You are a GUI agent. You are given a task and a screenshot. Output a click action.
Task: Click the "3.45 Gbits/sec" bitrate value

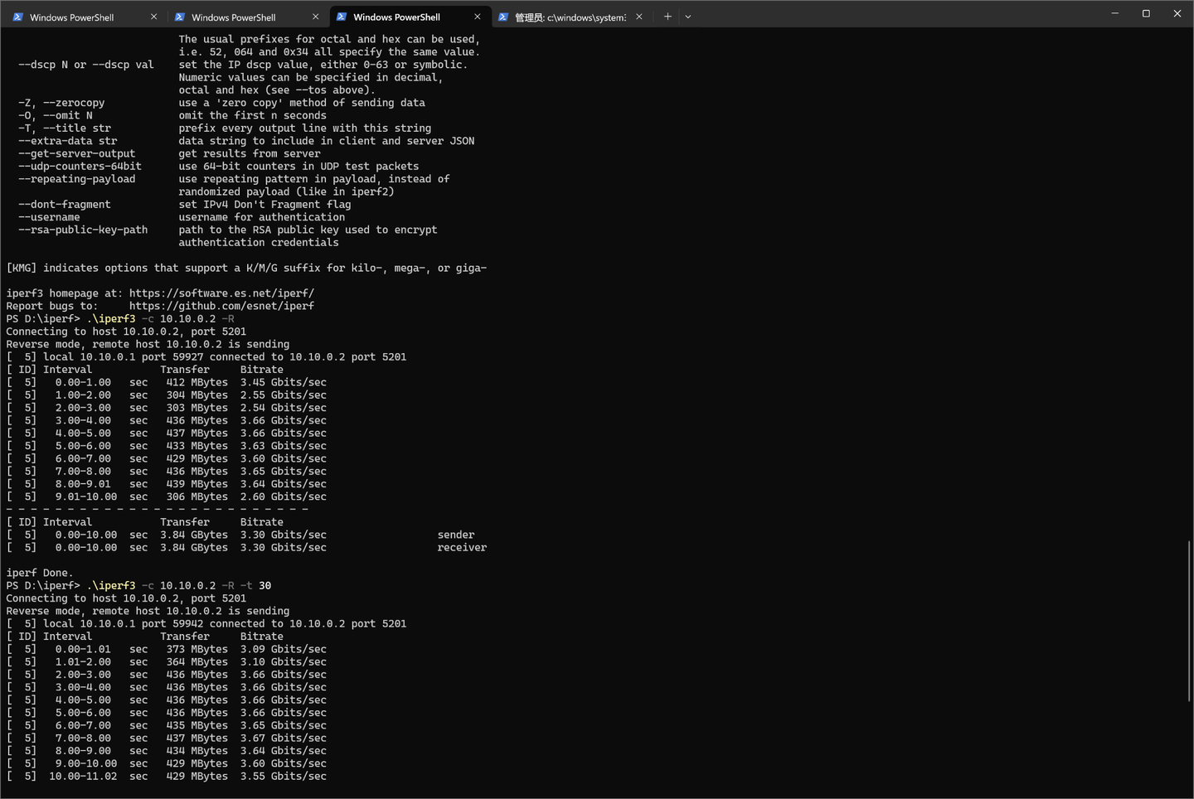[284, 382]
